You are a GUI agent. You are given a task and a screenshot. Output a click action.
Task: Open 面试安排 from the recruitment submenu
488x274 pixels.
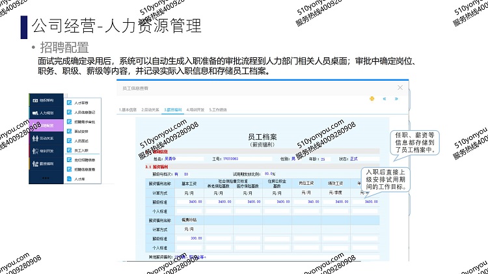pos(82,131)
